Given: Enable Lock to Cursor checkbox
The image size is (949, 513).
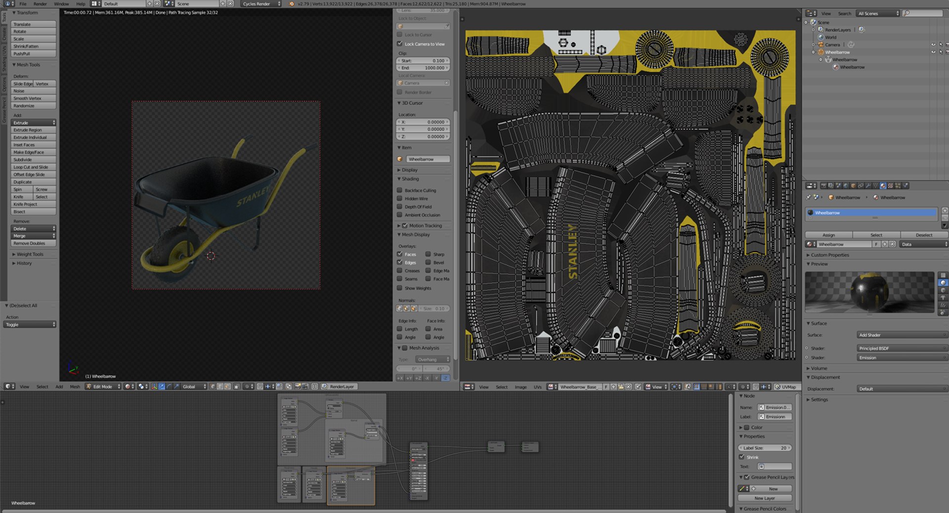Looking at the screenshot, I should 399,35.
